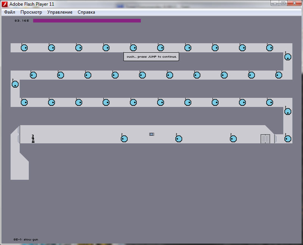Click the 'ouch... press JUMP to continue.' message box
Viewport: 303px width, 245px height.
(x=151, y=57)
